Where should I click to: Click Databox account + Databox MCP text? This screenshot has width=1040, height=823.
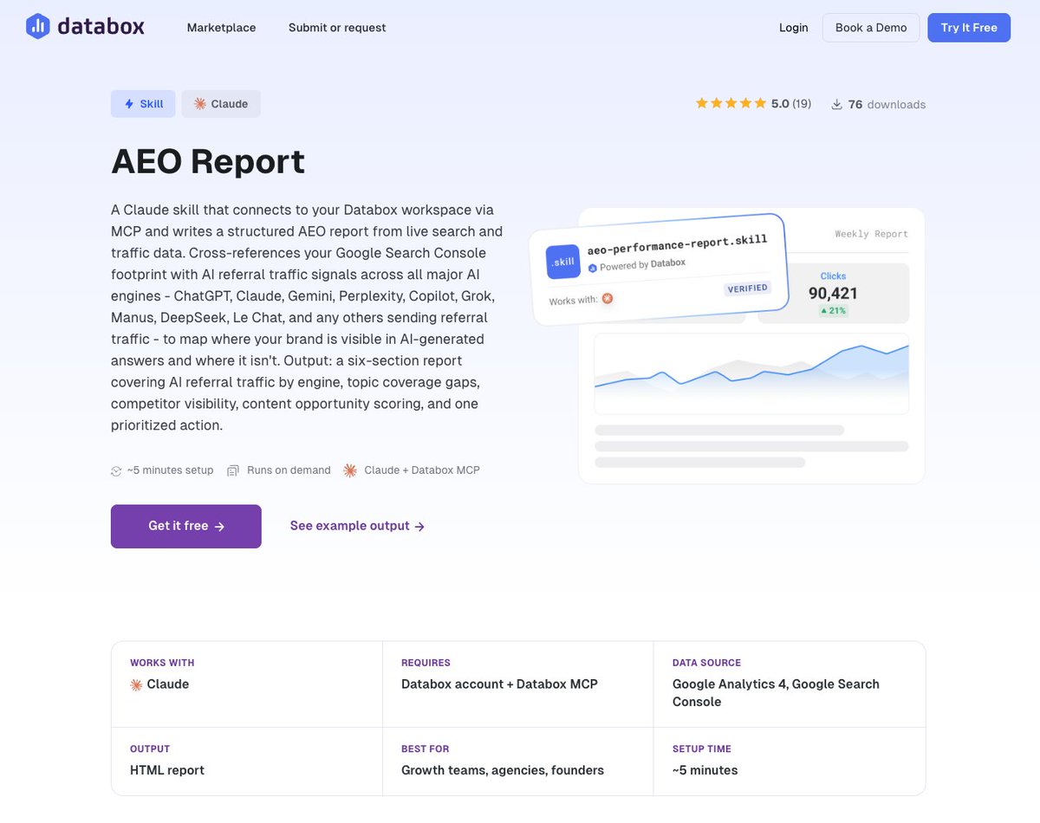[499, 684]
